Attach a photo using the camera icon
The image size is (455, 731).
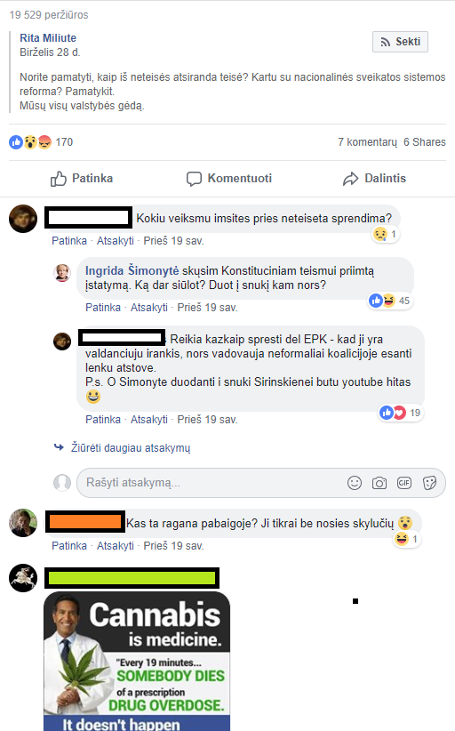point(379,483)
